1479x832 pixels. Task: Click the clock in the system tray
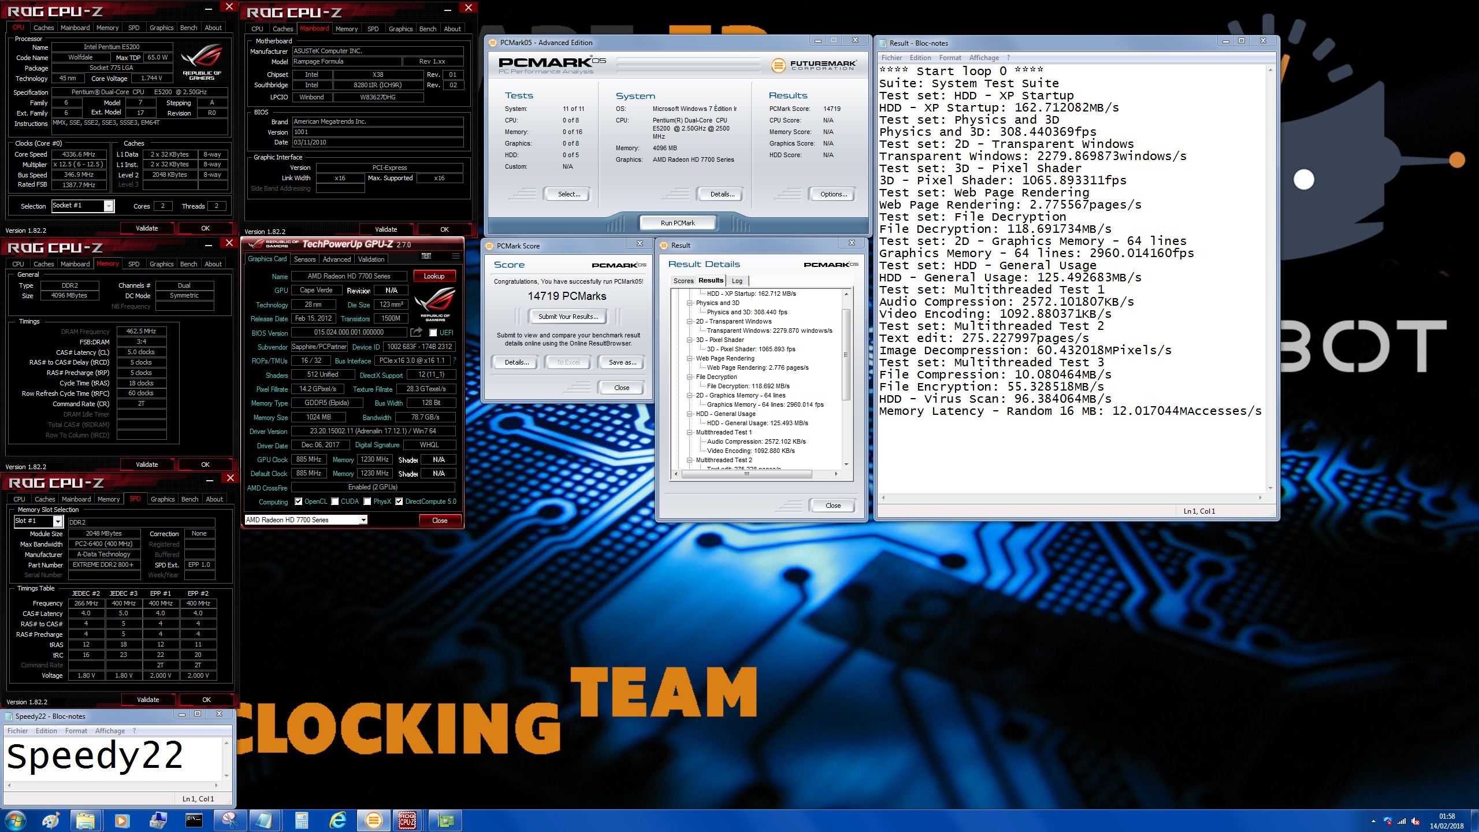(x=1447, y=821)
